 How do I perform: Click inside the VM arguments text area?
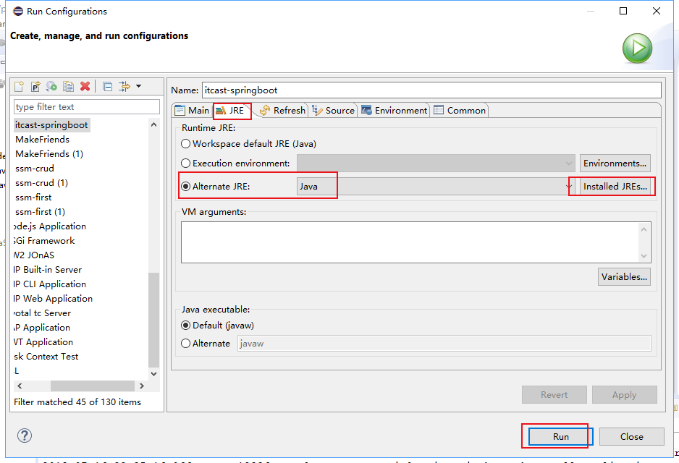click(410, 242)
